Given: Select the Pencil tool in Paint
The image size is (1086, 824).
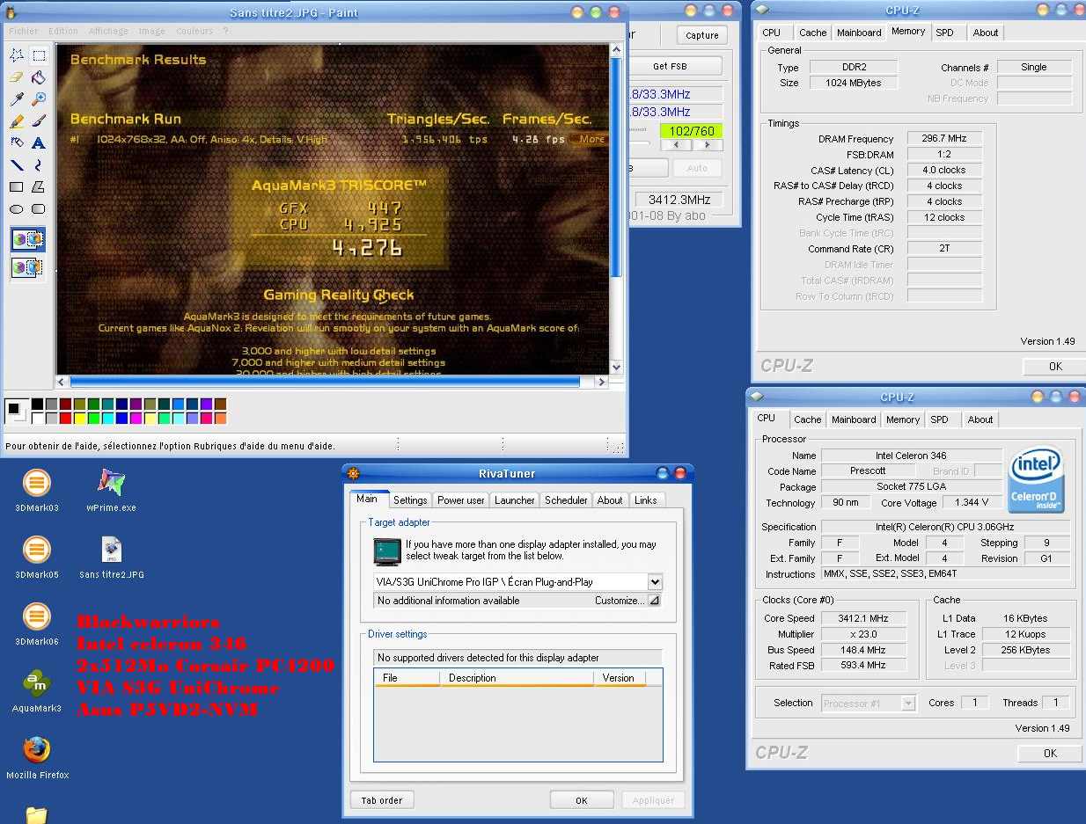Looking at the screenshot, I should pos(17,121).
